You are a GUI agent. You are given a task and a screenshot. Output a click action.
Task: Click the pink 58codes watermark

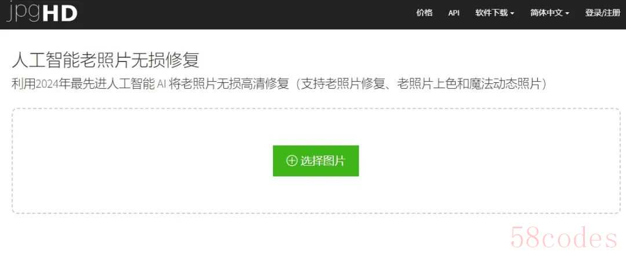click(564, 239)
